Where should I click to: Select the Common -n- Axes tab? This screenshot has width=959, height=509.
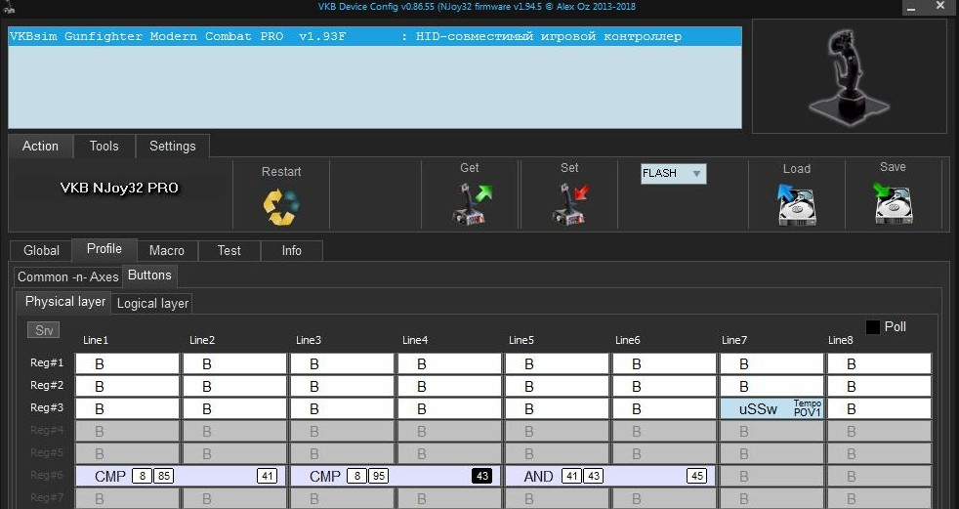pyautogui.click(x=68, y=277)
